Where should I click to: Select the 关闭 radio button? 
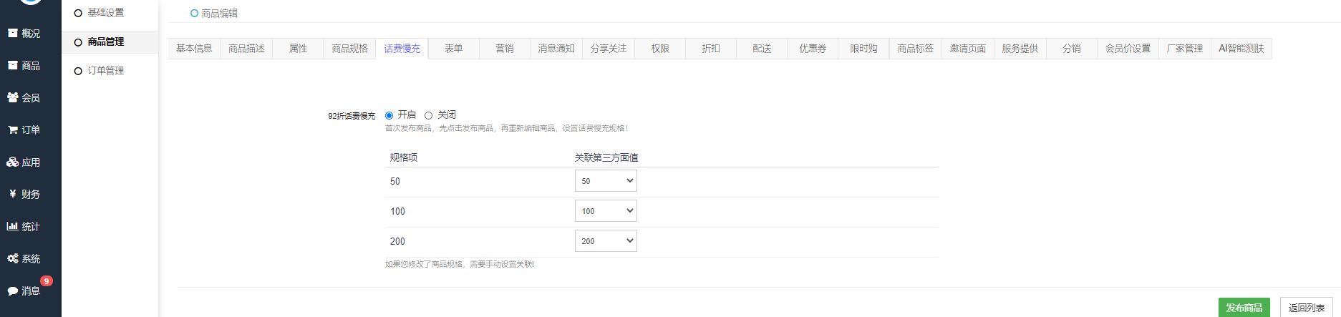point(429,115)
